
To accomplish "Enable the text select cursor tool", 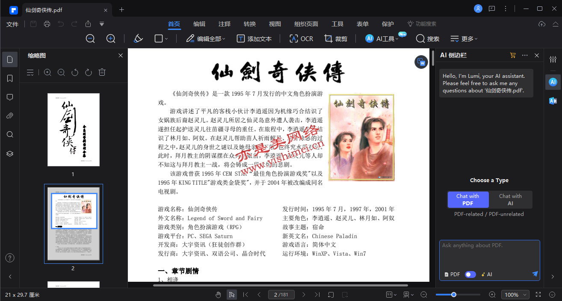I will tap(232, 295).
